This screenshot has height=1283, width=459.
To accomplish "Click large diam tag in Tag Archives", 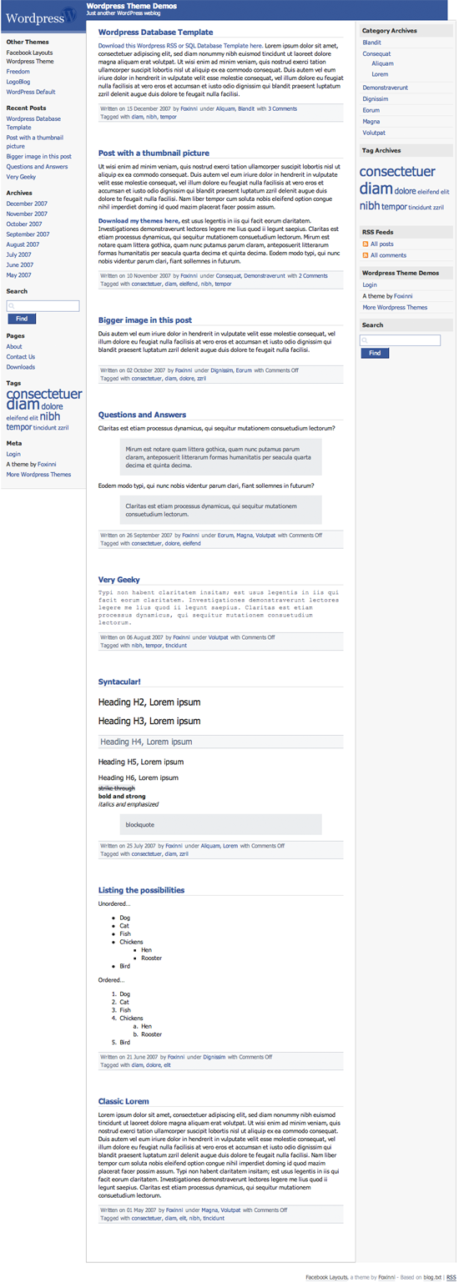I will point(376,189).
